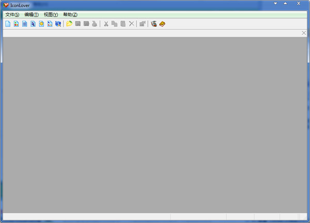Click the grayed-out save disk icon
310x223 pixels.
(x=78, y=24)
